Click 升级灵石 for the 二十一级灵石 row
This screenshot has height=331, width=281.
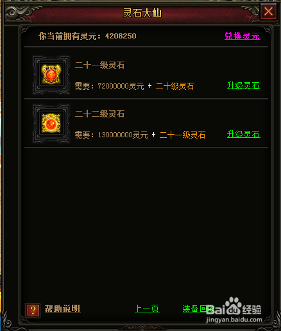pyautogui.click(x=244, y=85)
